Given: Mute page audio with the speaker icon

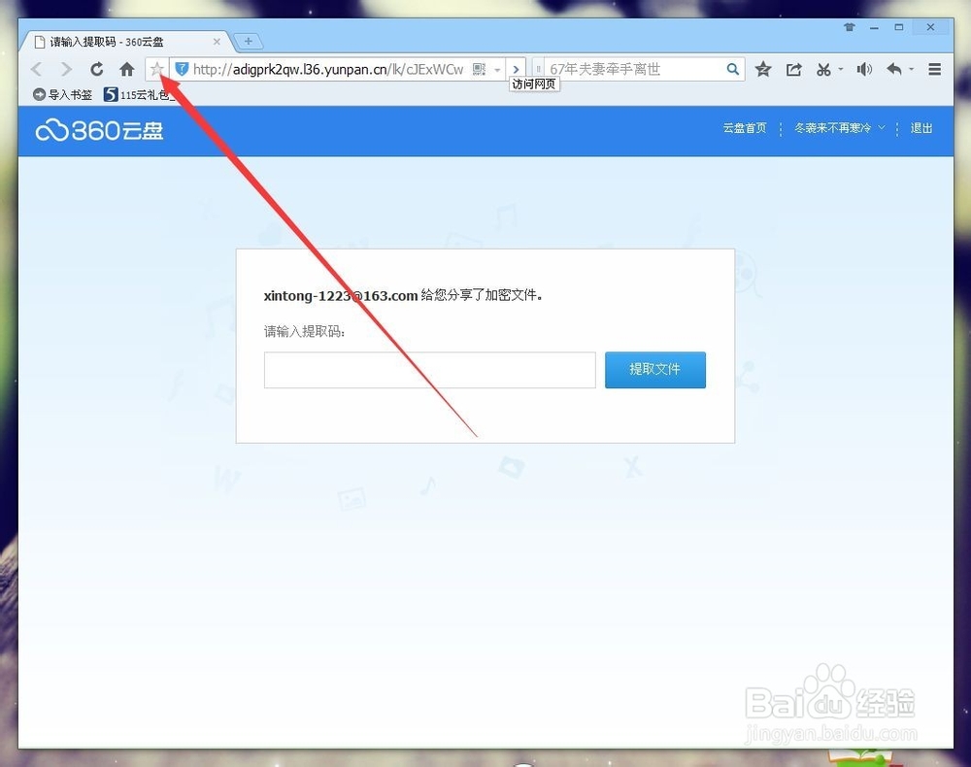Looking at the screenshot, I should 864,69.
